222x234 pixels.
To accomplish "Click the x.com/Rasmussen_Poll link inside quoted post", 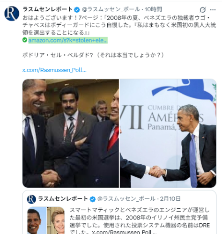I will coord(124,232).
